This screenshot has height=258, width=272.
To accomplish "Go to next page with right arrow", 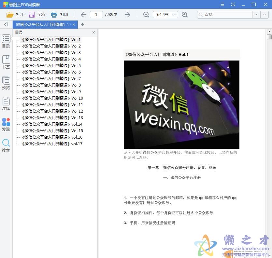I will point(127,15).
